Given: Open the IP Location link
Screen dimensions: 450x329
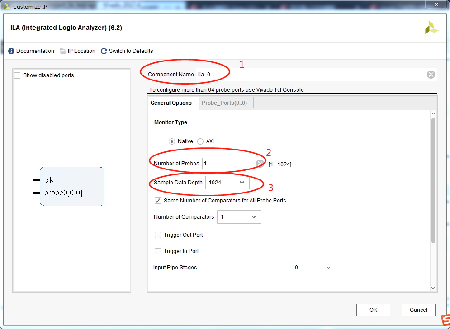Looking at the screenshot, I should click(81, 51).
